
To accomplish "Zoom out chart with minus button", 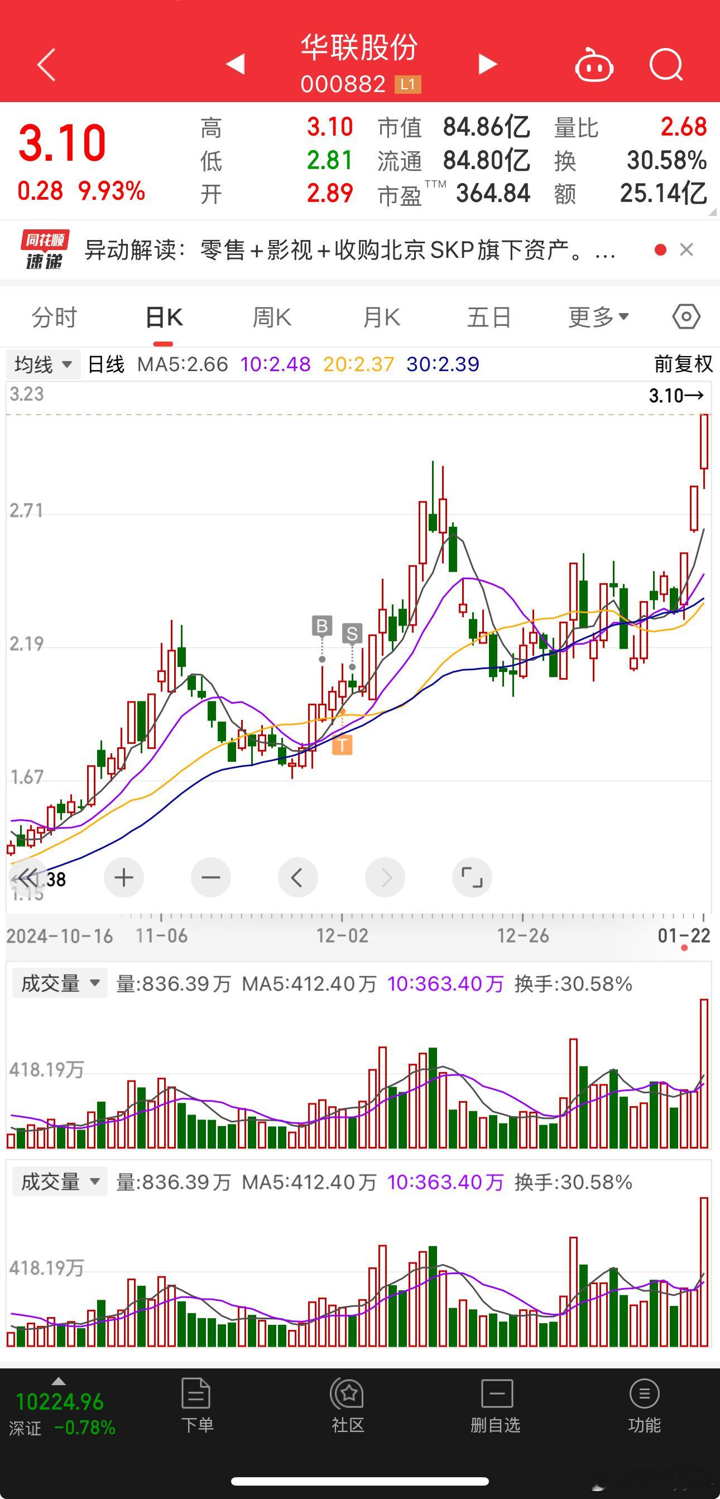I will tap(211, 877).
